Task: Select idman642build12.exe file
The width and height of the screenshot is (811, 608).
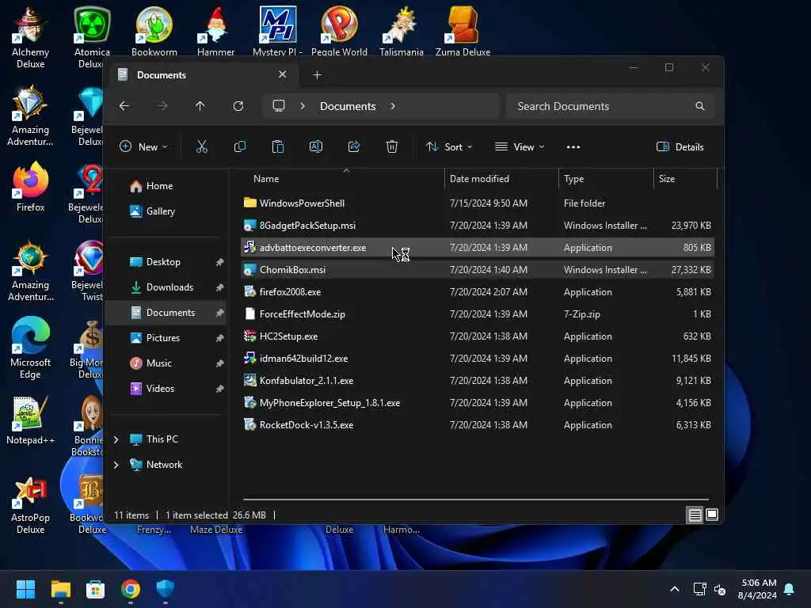Action: click(x=477, y=359)
